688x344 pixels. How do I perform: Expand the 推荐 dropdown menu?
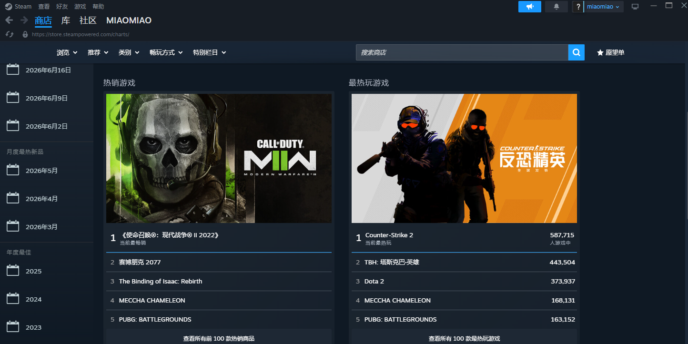pyautogui.click(x=98, y=52)
